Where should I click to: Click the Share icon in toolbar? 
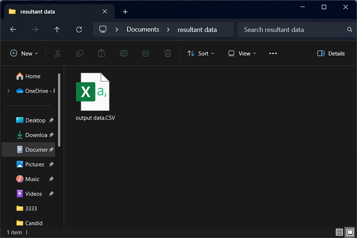click(145, 54)
